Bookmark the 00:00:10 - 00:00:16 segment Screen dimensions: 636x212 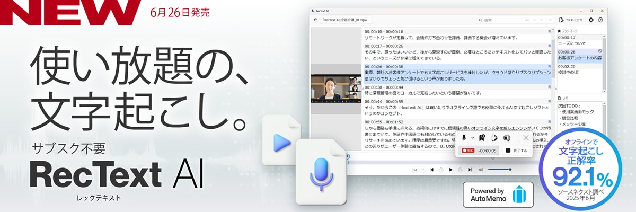pyautogui.click(x=550, y=31)
